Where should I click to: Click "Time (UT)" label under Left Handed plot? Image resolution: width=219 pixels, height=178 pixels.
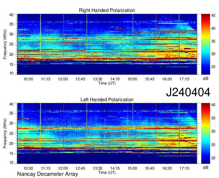(107, 173)
